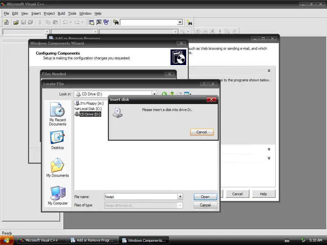The height and width of the screenshot is (245, 327).
Task: Open the Find combo box dropdown in toolbar
Action: (180, 22)
